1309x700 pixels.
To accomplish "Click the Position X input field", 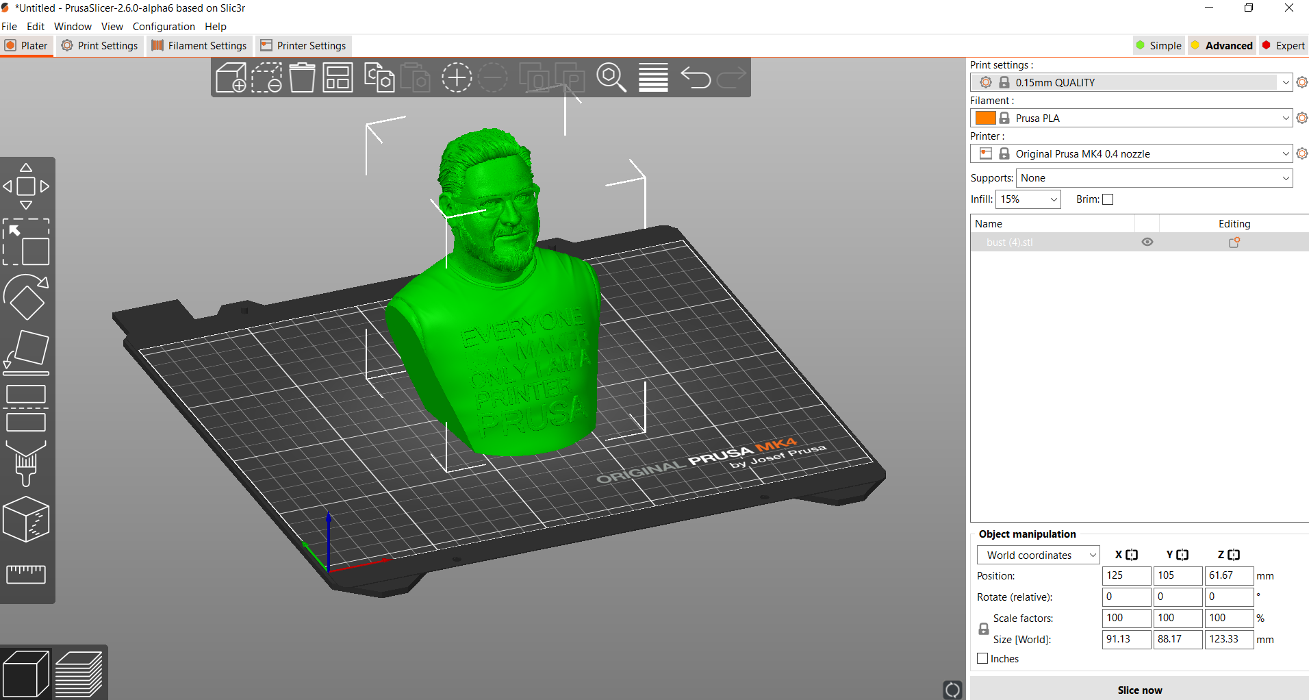I will tap(1126, 576).
